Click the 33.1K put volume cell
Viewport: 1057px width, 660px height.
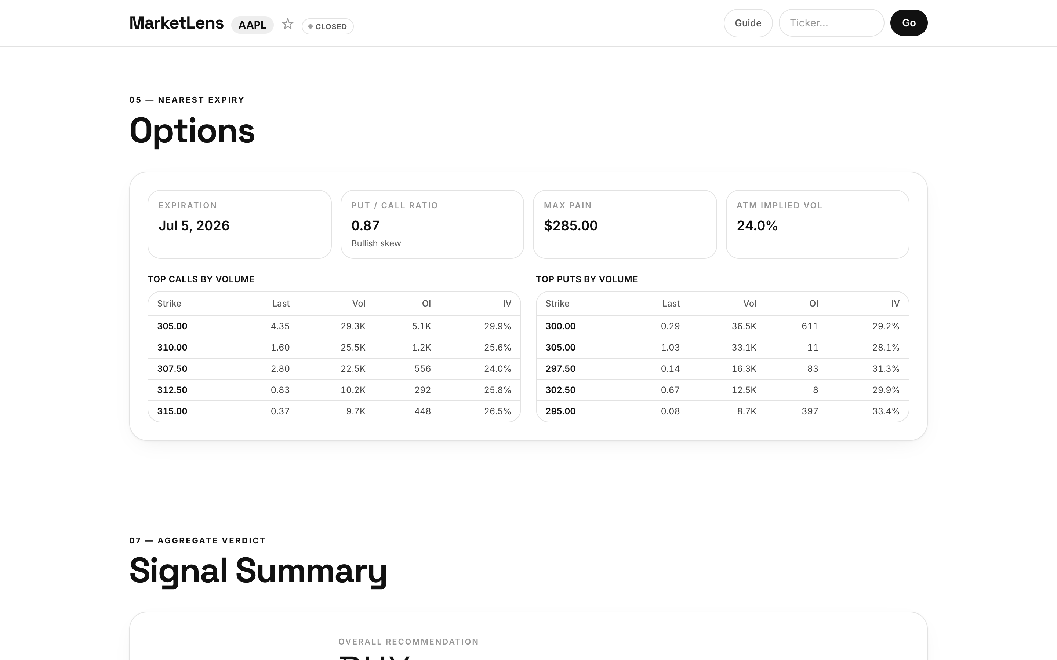[x=744, y=348]
